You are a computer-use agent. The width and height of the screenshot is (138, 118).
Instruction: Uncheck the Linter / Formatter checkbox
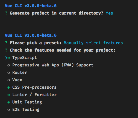(8, 95)
